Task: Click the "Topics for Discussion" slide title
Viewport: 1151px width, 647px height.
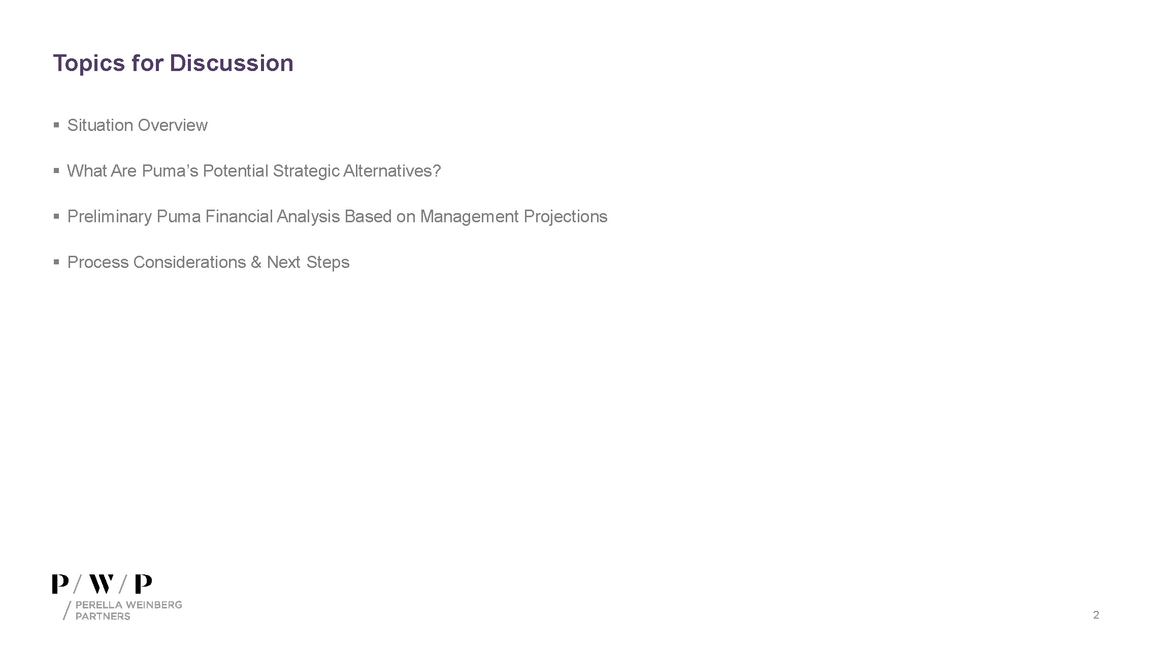Action: coord(173,63)
